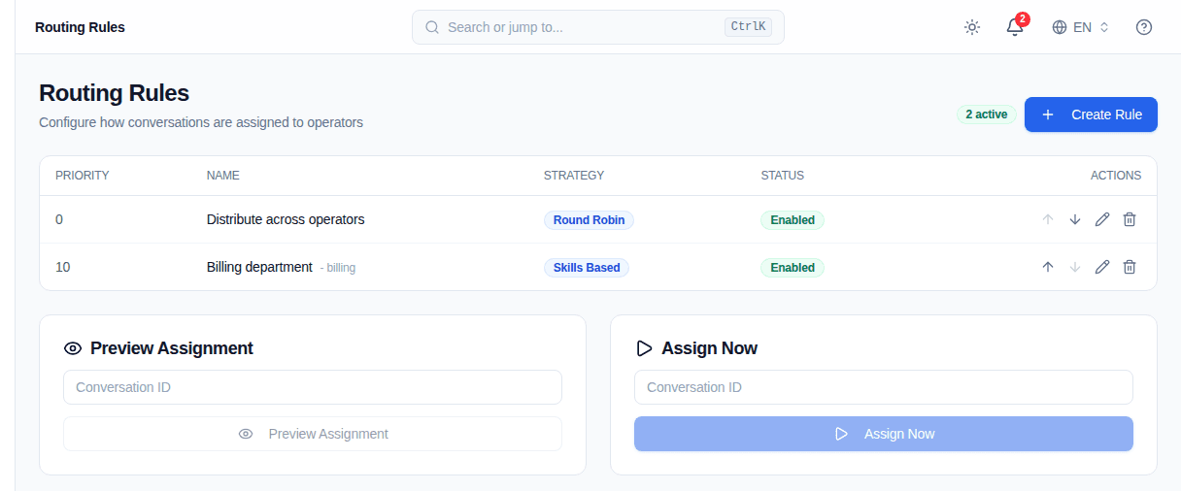Open the EN language dropdown
The height and width of the screenshot is (491, 1181).
1080,27
